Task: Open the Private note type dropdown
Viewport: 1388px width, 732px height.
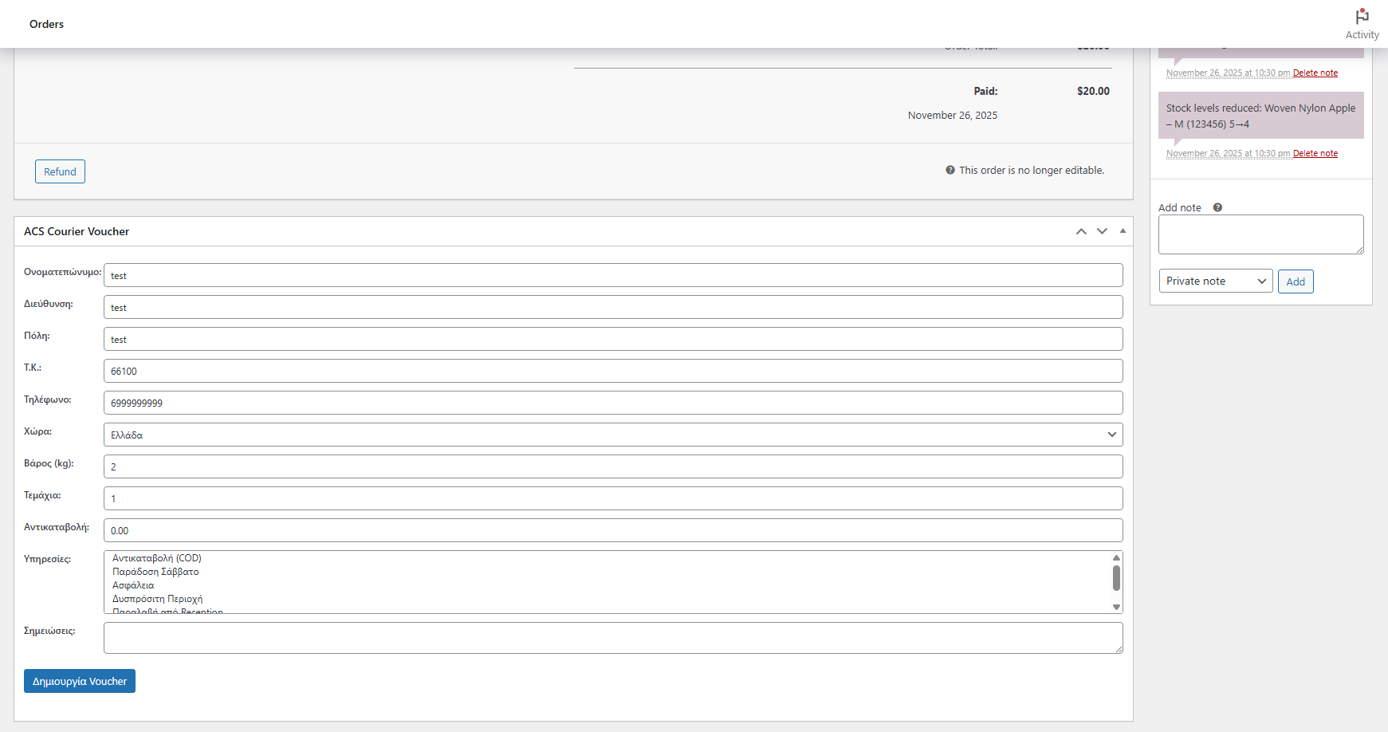Action: click(1215, 281)
